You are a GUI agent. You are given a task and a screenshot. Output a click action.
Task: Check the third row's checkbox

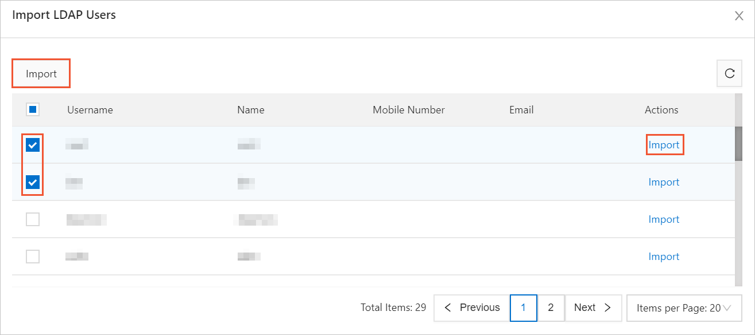pos(33,219)
